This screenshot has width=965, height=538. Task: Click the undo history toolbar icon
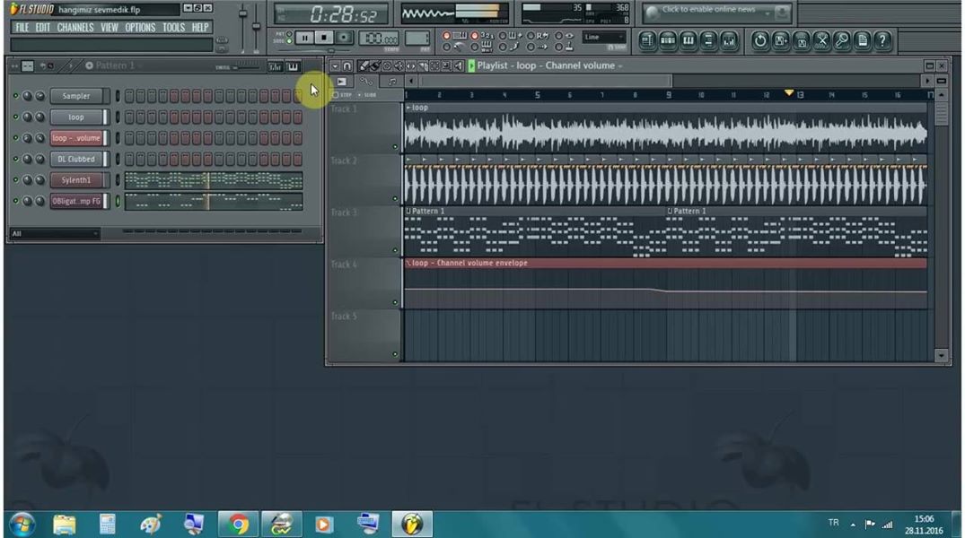pyautogui.click(x=760, y=41)
